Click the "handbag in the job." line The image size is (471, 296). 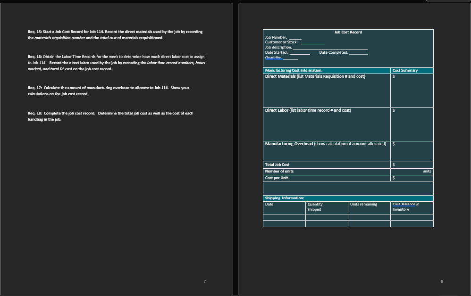(44, 119)
